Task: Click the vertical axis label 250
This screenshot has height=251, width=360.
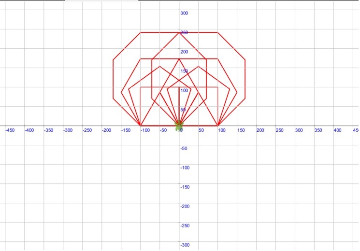Action: click(184, 32)
